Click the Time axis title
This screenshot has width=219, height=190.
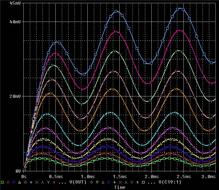click(x=120, y=187)
